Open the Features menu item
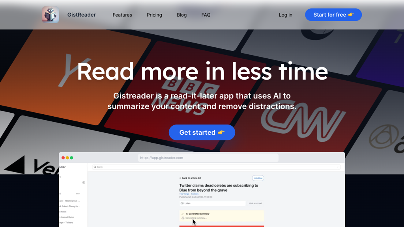Viewport: 404px width, 227px height. [x=122, y=15]
